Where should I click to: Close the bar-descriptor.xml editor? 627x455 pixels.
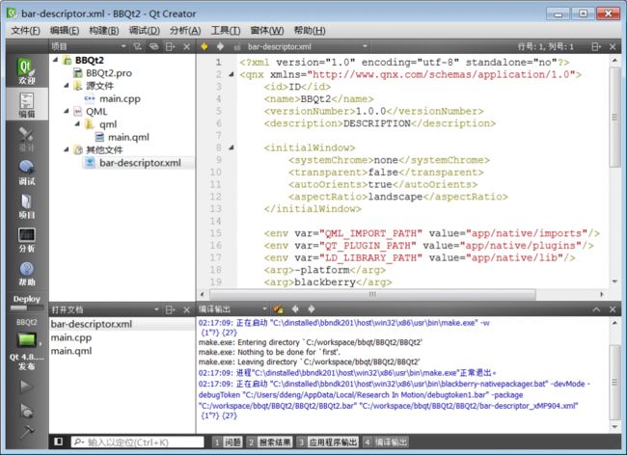click(613, 46)
